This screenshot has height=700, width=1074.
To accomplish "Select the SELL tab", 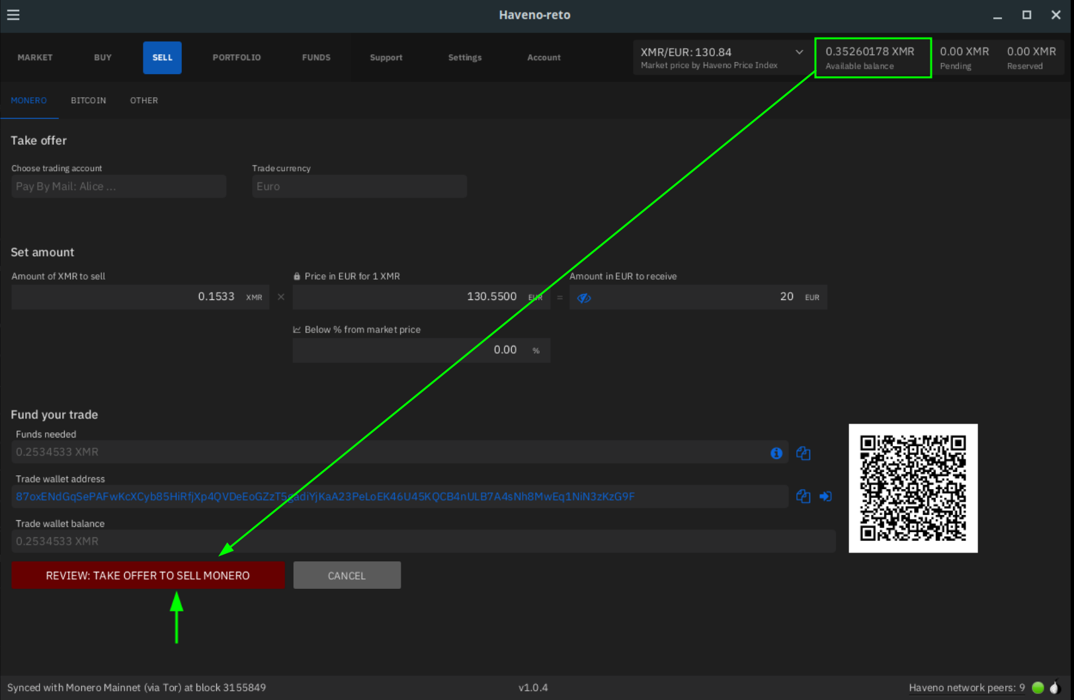I will pos(162,58).
